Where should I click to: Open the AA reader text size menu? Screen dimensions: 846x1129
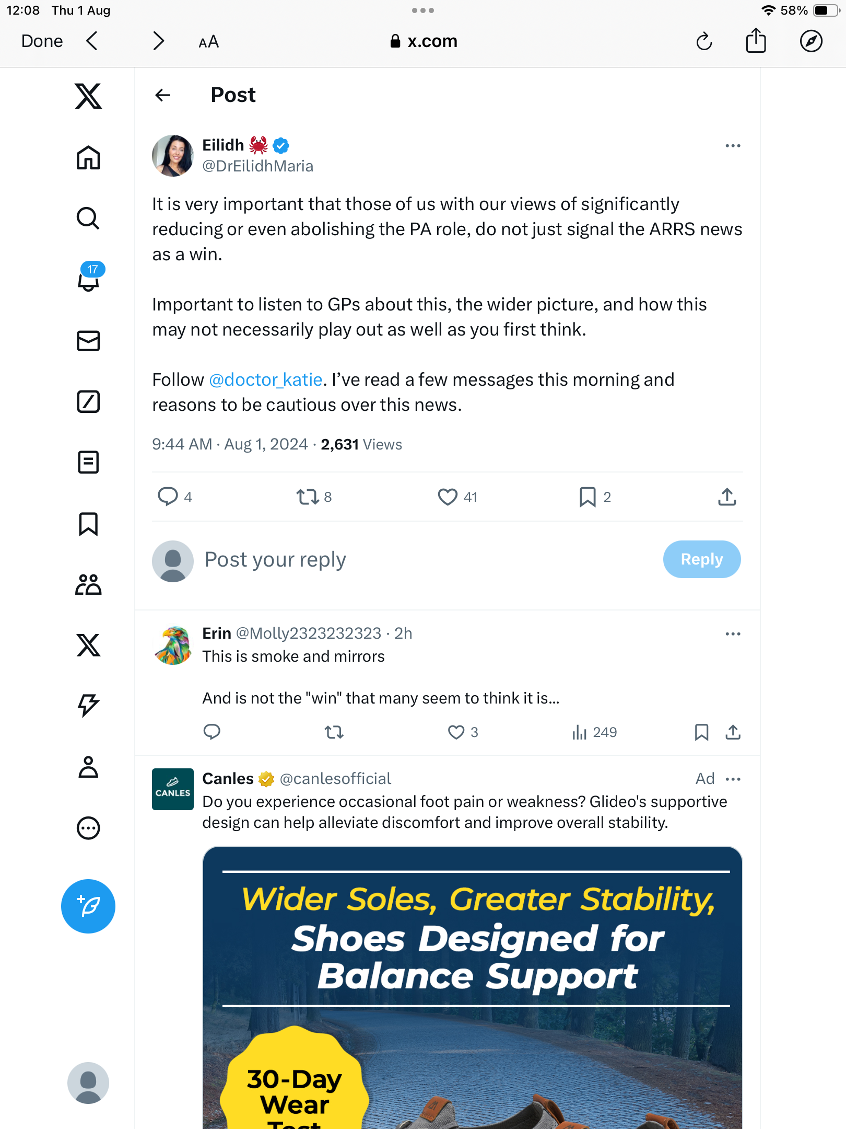pos(208,42)
